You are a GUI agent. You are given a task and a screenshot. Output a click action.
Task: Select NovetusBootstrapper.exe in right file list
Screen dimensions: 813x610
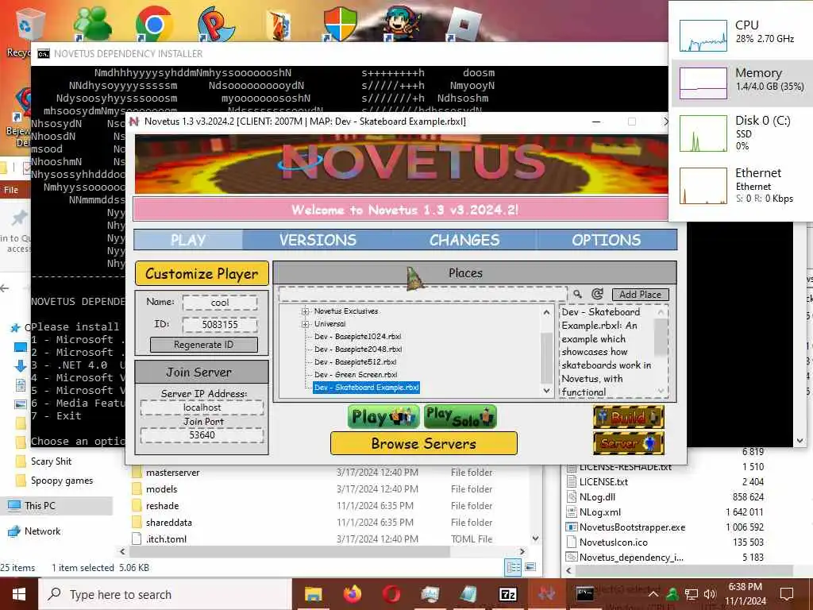coord(632,527)
